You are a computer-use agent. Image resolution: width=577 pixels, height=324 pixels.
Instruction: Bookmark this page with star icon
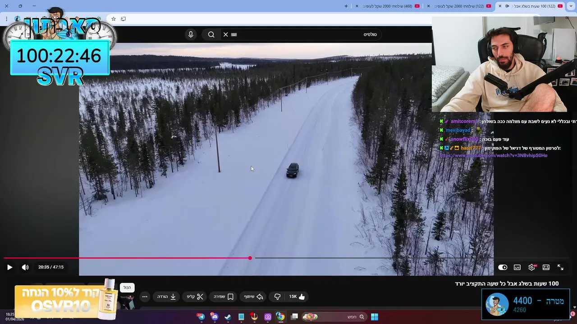(x=114, y=19)
